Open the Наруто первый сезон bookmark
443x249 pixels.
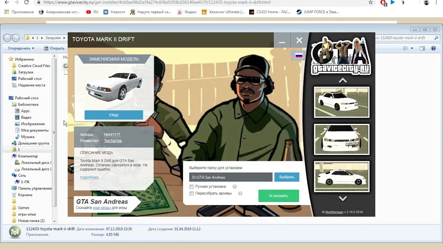pyautogui.click(x=151, y=12)
